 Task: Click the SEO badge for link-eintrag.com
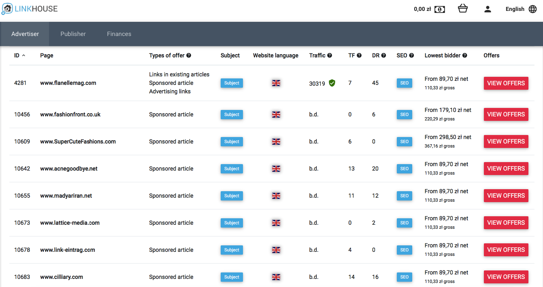[405, 250]
